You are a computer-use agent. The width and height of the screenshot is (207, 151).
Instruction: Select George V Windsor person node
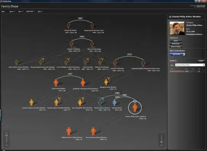72,44
